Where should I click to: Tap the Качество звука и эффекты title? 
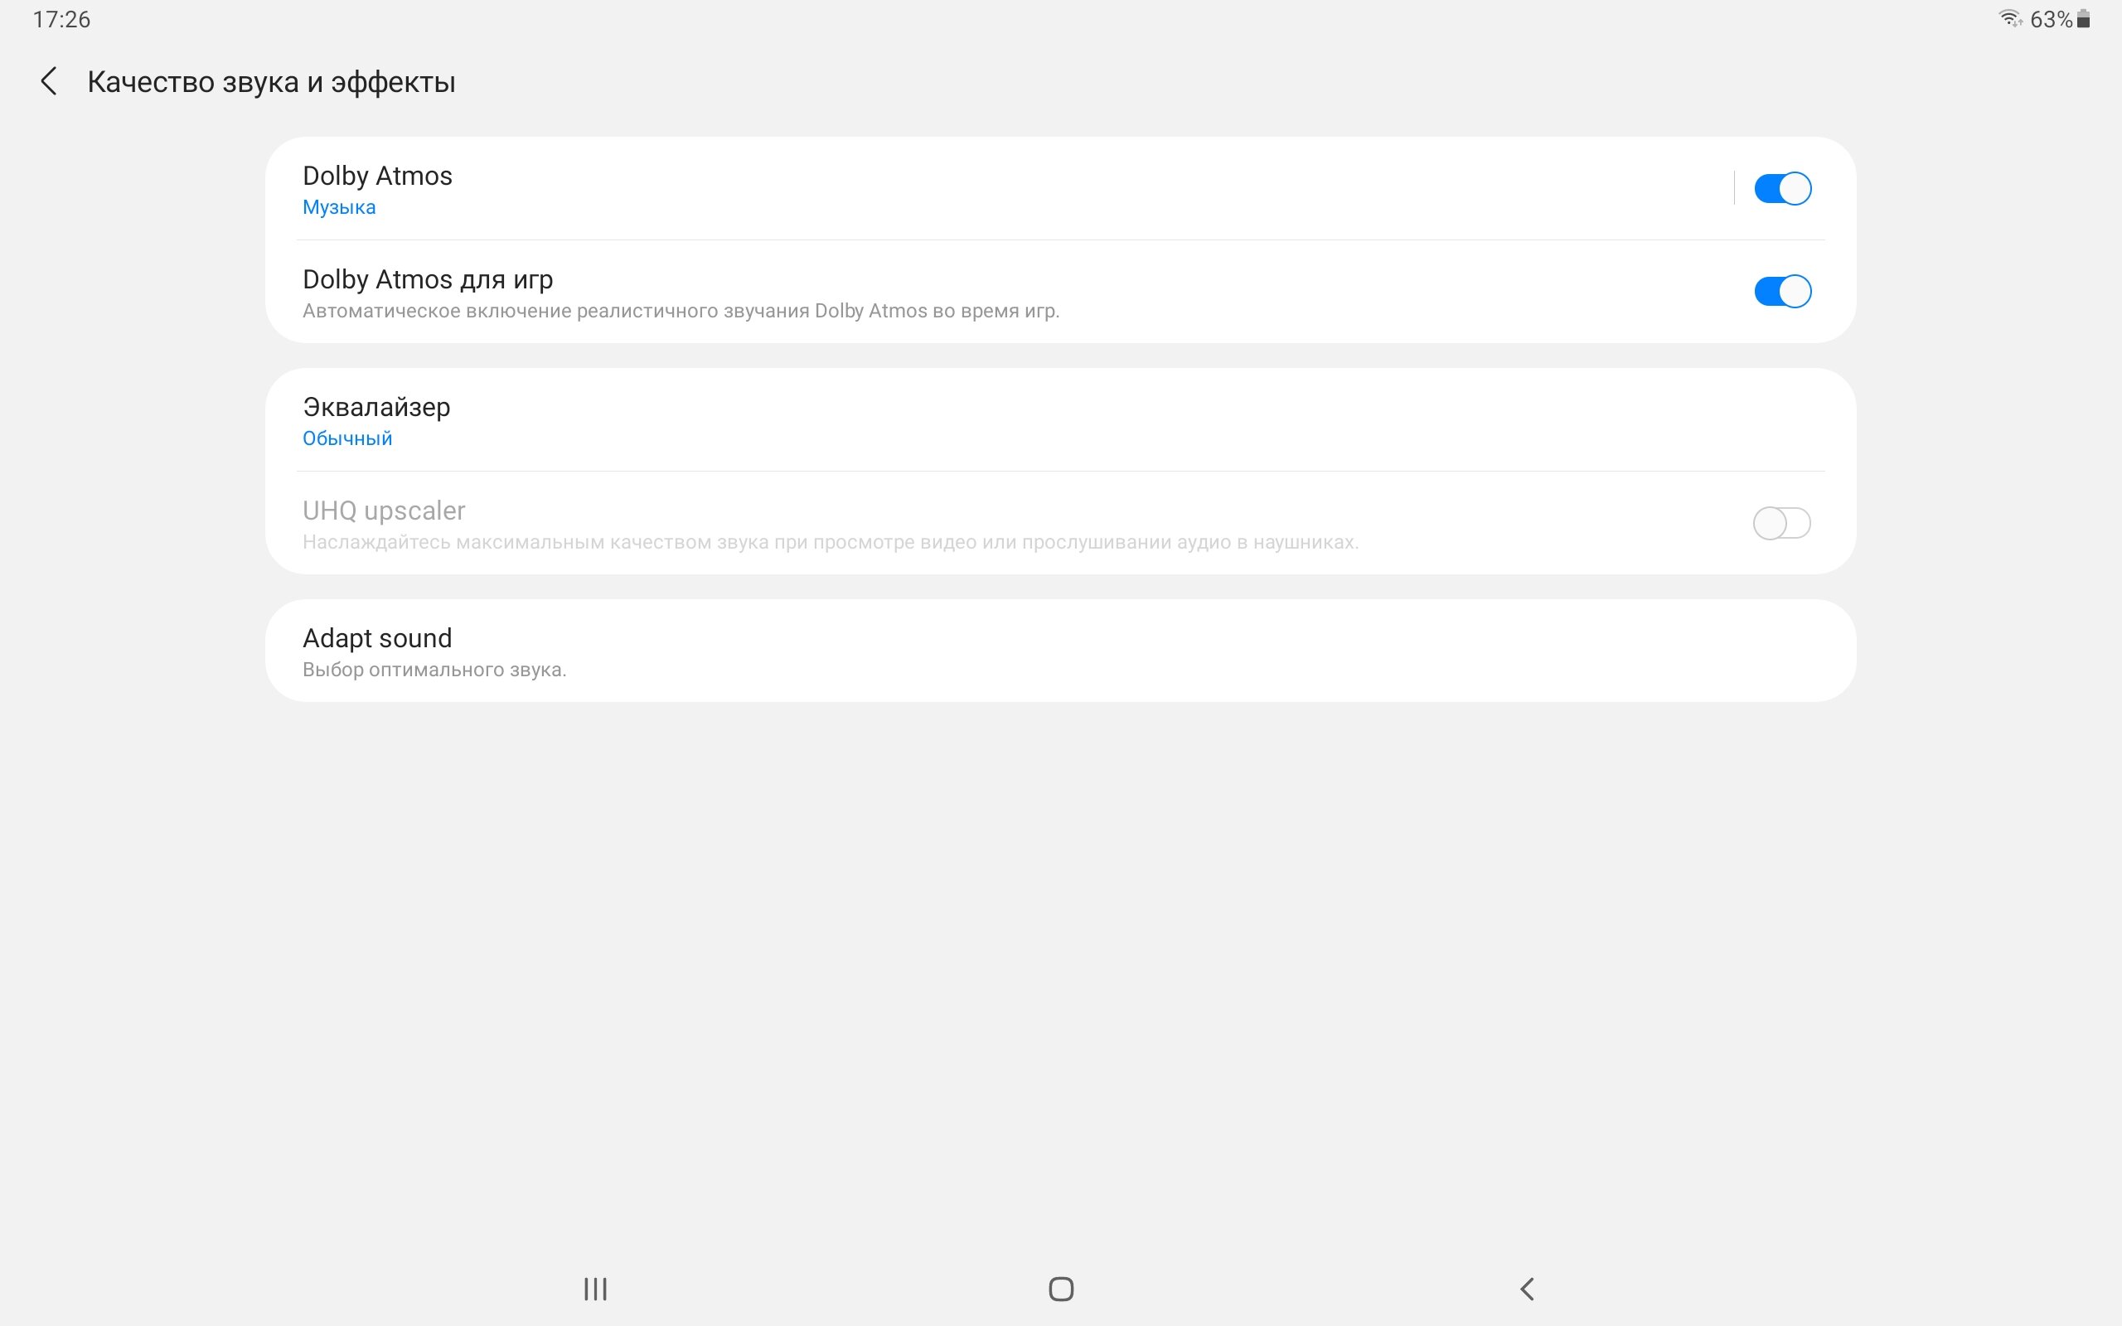click(x=272, y=81)
